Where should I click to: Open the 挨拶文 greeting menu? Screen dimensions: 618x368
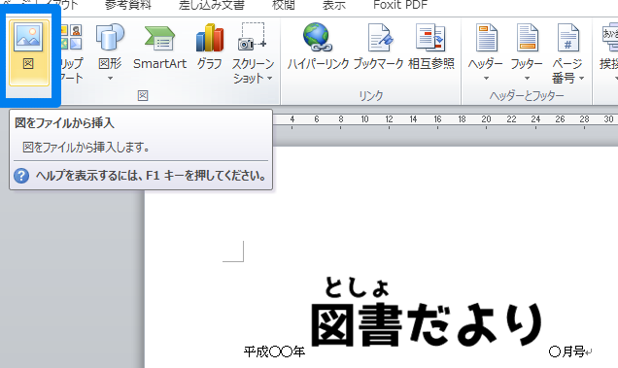tap(608, 52)
